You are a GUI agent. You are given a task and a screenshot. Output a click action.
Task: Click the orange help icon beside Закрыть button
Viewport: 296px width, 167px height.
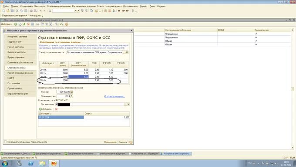coord(131,142)
